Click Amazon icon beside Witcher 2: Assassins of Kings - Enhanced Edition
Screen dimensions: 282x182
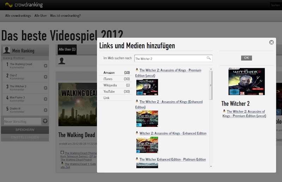click(x=137, y=133)
